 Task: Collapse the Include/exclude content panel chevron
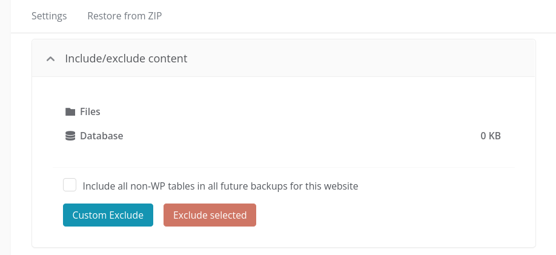click(51, 59)
